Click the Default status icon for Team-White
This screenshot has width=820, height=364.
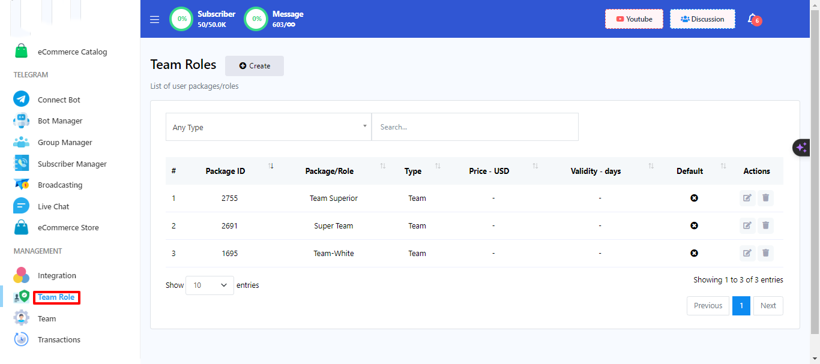(x=694, y=253)
